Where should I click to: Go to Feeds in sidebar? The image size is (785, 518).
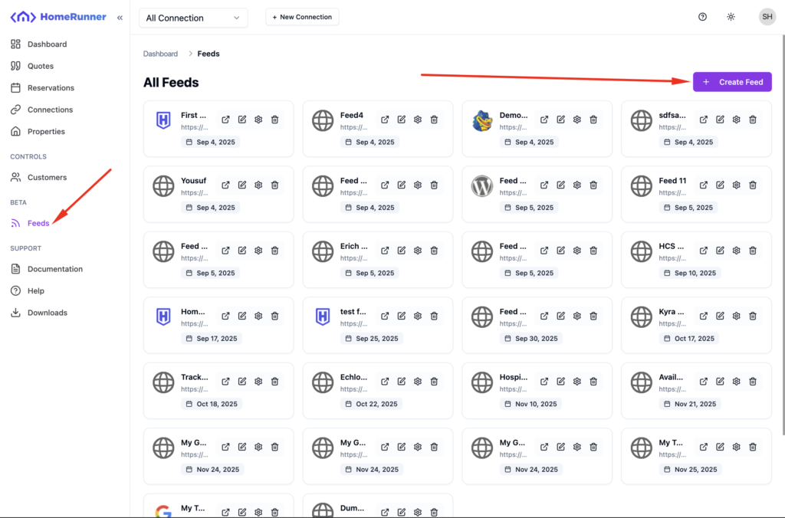(38, 223)
